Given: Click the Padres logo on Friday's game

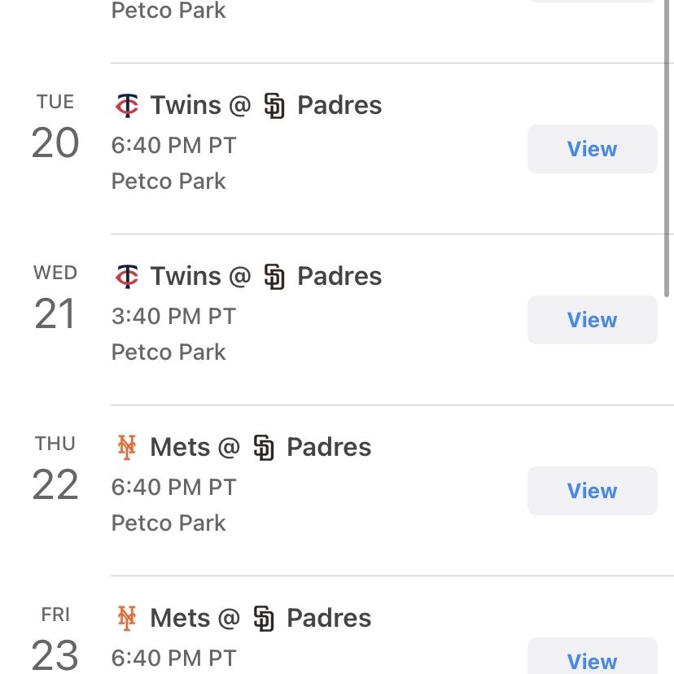Looking at the screenshot, I should coord(264,618).
